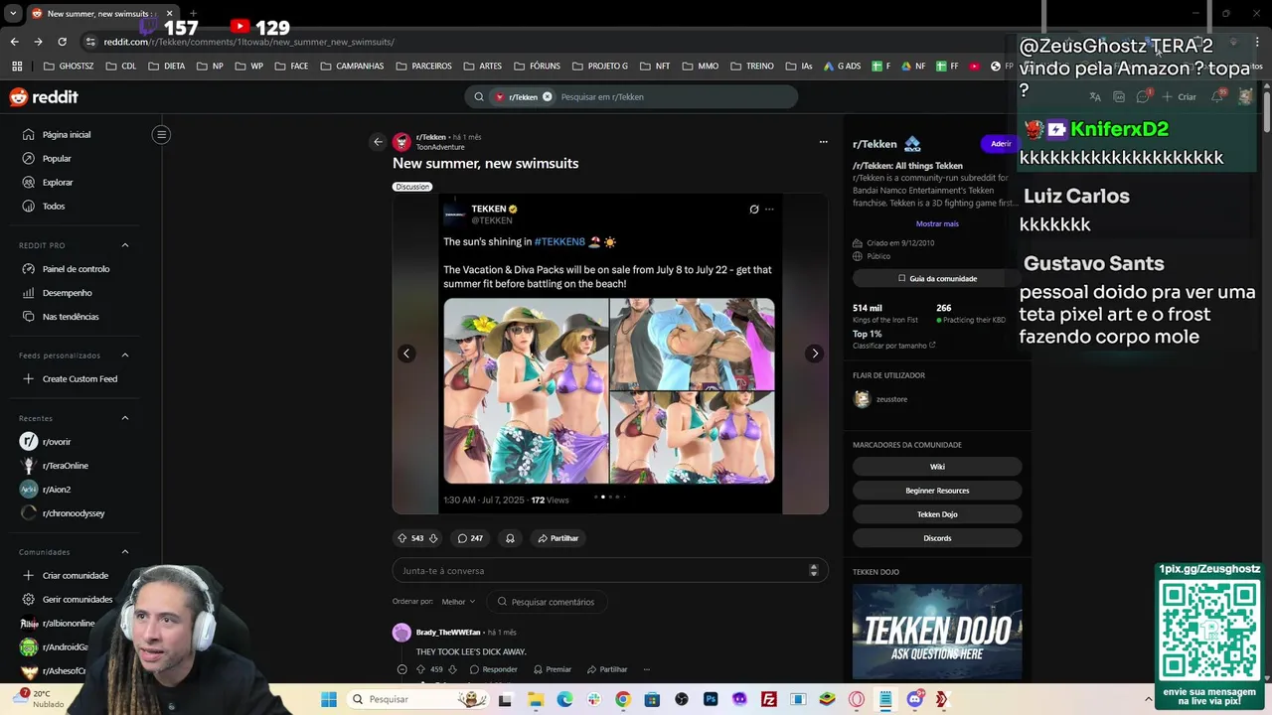Click the Discussion flair tag

coord(412,187)
